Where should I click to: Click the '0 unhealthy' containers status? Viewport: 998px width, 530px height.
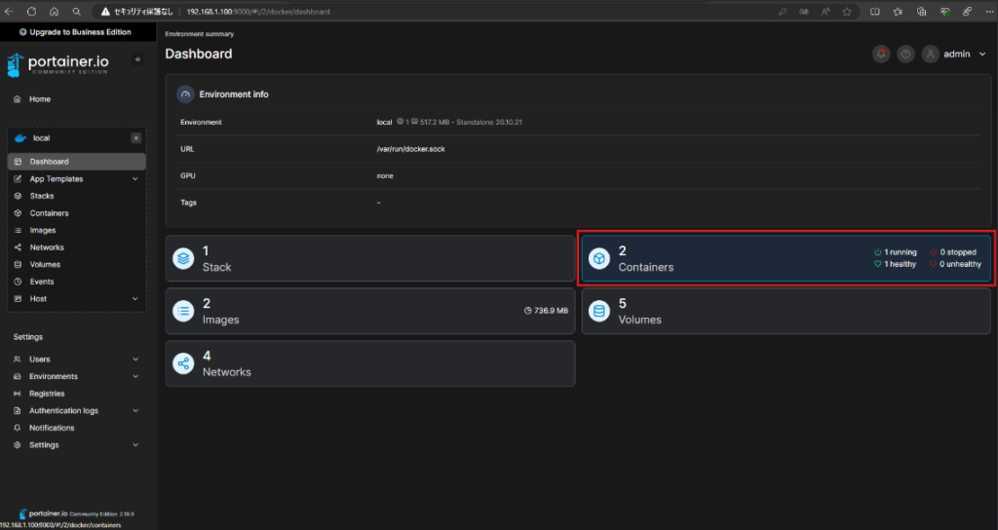(x=955, y=264)
